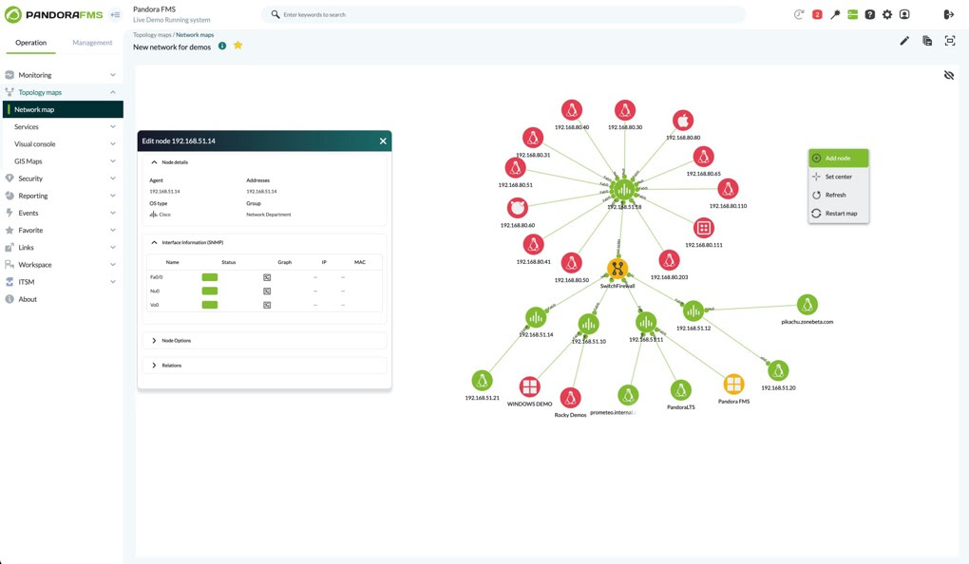Click the green server status icon
Screen dimensions: 969x564
tap(852, 14)
